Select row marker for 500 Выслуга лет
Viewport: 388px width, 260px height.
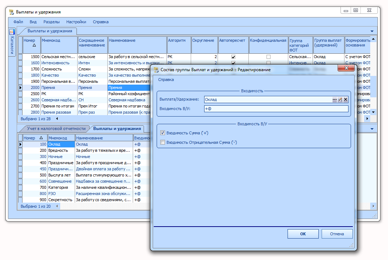point(20,175)
